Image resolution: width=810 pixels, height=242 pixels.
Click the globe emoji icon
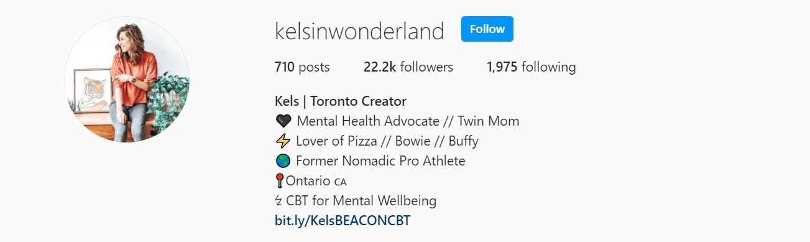tap(282, 161)
